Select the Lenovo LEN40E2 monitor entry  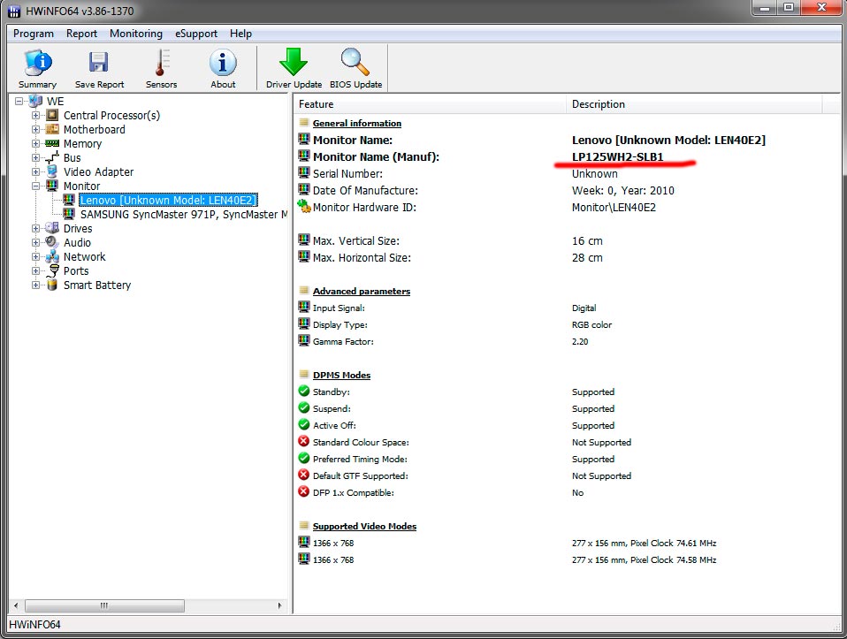(168, 200)
